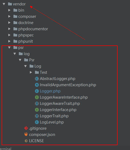Click the LICENSE copyright icon
Image resolution: width=130 pixels, height=150 pixels.
pyautogui.click(x=26, y=141)
